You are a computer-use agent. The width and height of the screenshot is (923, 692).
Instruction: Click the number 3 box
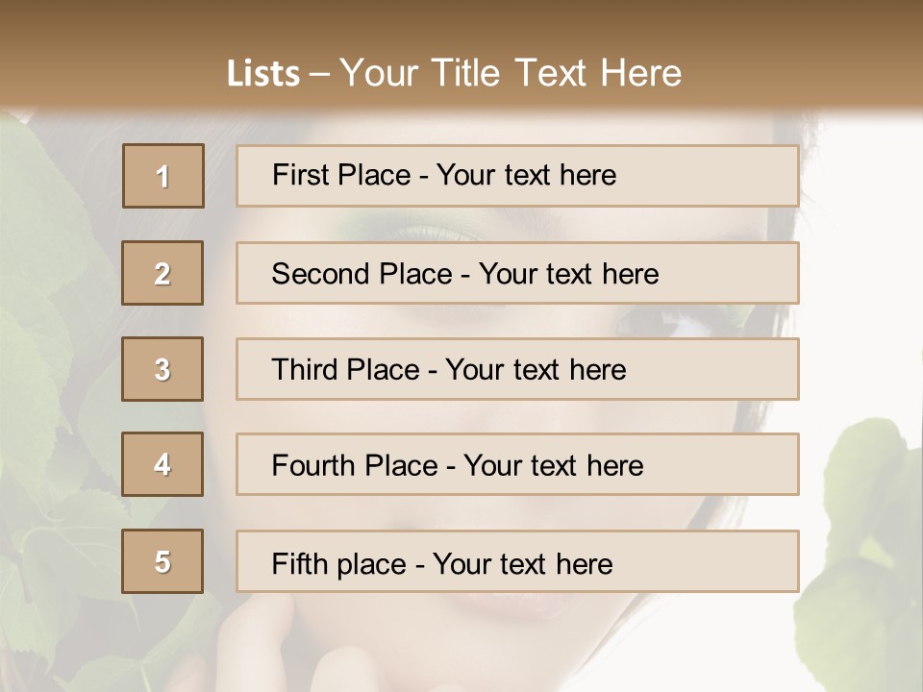[162, 369]
